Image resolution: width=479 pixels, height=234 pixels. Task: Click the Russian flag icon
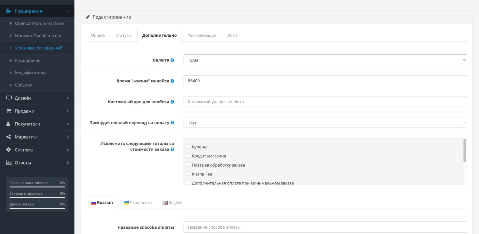point(93,203)
